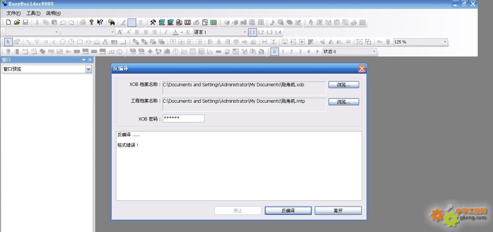Select the Line drawing tool
Viewport: 493px width, 232px height.
pos(28,42)
